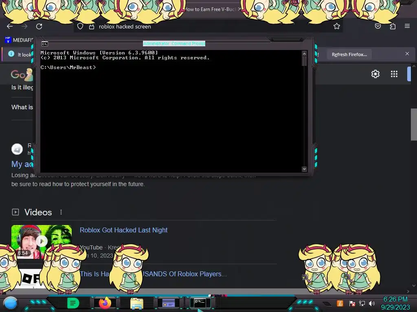Open the MEDIAFIRE bookmark
This screenshot has height=312, width=417.
click(19, 40)
